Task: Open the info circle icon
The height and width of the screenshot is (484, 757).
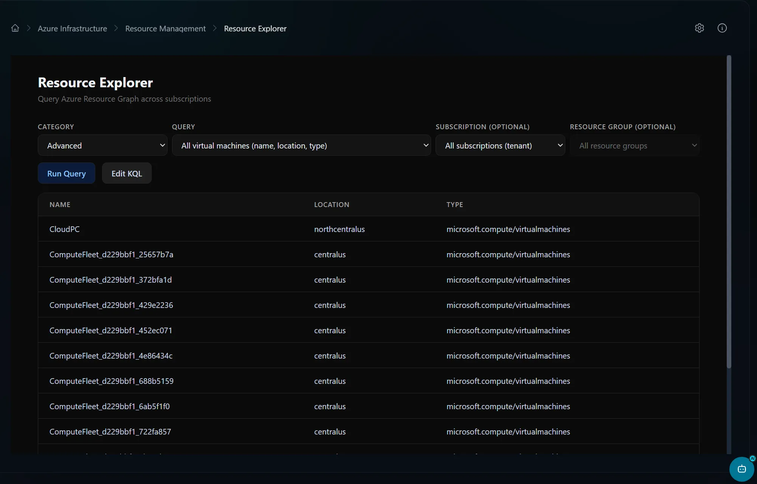Action: [x=722, y=28]
